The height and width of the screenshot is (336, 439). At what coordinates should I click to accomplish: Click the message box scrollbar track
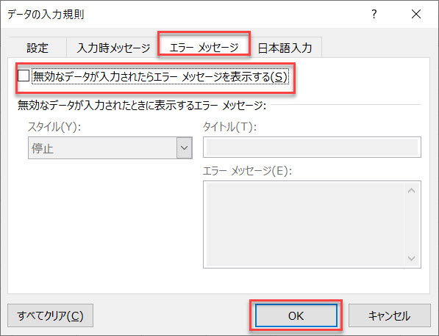411,224
